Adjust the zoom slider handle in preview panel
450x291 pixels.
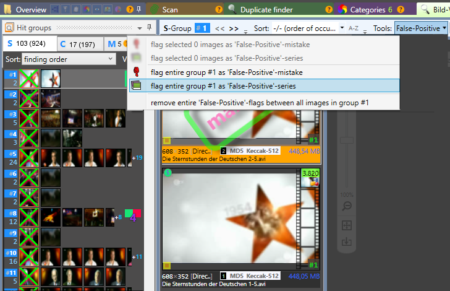click(347, 141)
